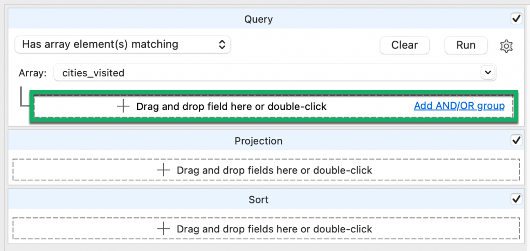Click the Projection 'Drag and drop fields' text
530x251 pixels.
click(274, 170)
